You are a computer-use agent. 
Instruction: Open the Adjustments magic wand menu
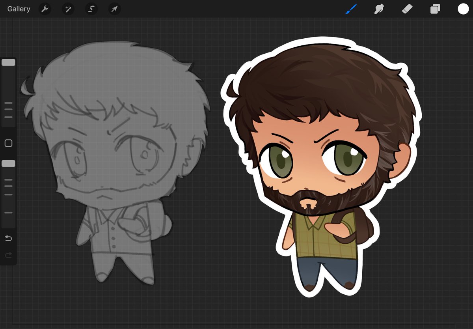coord(68,9)
